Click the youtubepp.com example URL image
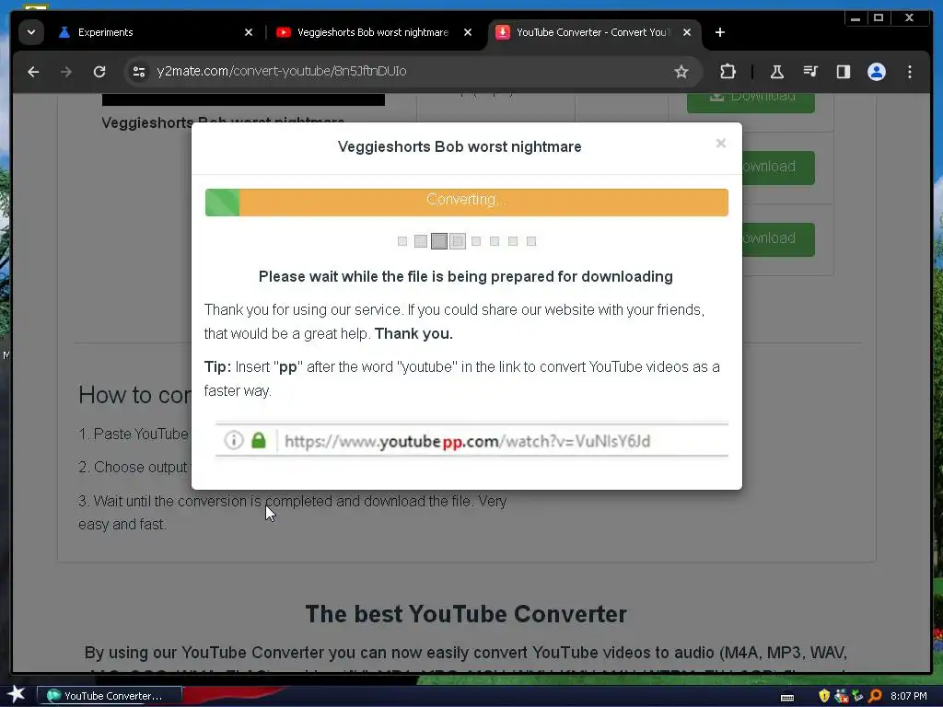Image resolution: width=943 pixels, height=707 pixels. [x=471, y=440]
